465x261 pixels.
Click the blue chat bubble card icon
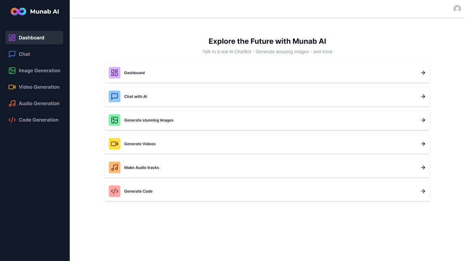pyautogui.click(x=115, y=96)
